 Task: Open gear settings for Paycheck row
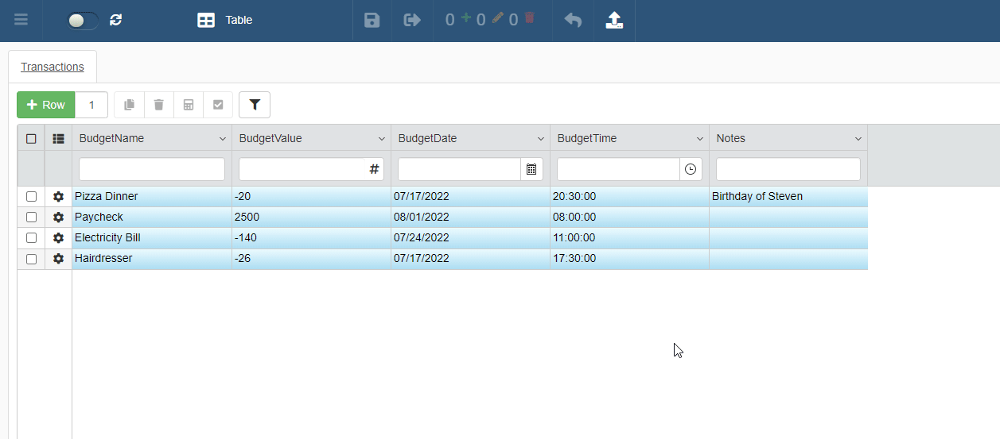tap(58, 217)
